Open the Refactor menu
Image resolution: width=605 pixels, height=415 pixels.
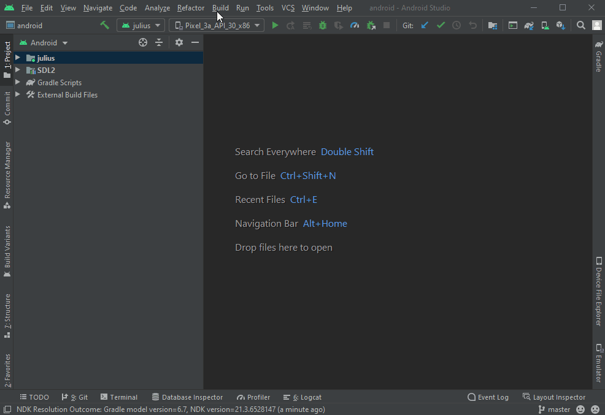(x=191, y=8)
